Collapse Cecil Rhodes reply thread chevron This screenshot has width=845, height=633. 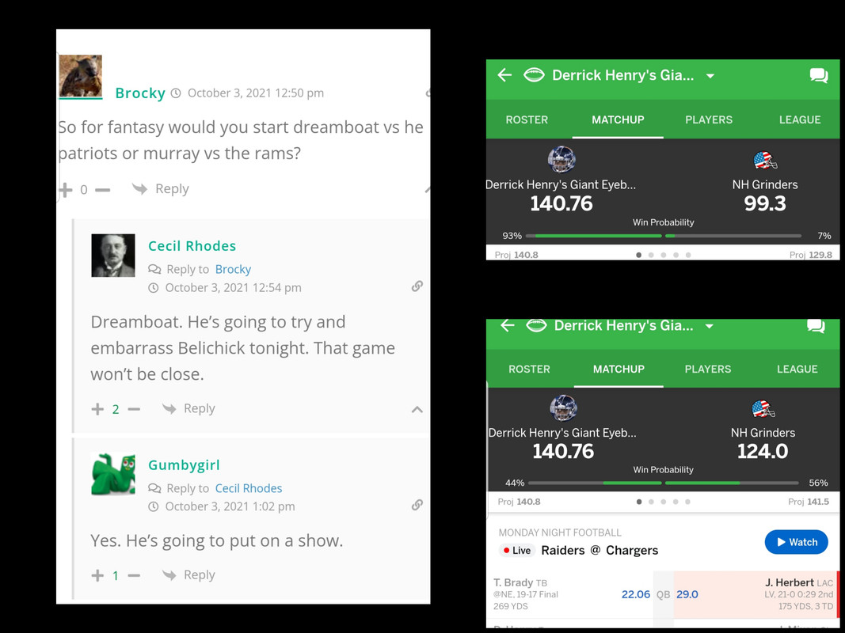coord(417,410)
